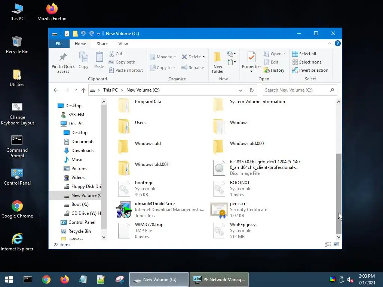The image size is (383, 287).
Task: Click the Rename ribbon button
Action: click(193, 68)
